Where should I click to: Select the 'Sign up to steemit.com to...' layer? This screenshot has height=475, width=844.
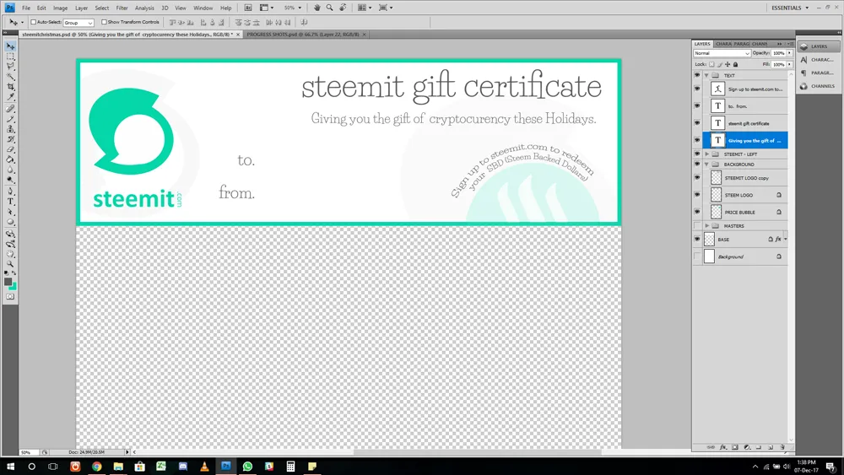(745, 89)
